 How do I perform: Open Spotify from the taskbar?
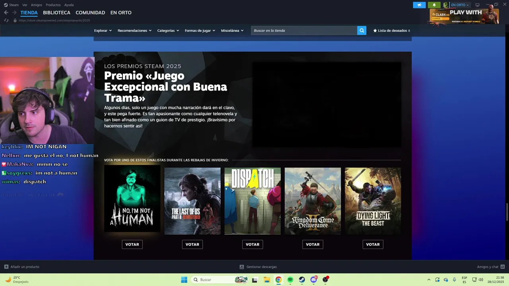point(290,280)
